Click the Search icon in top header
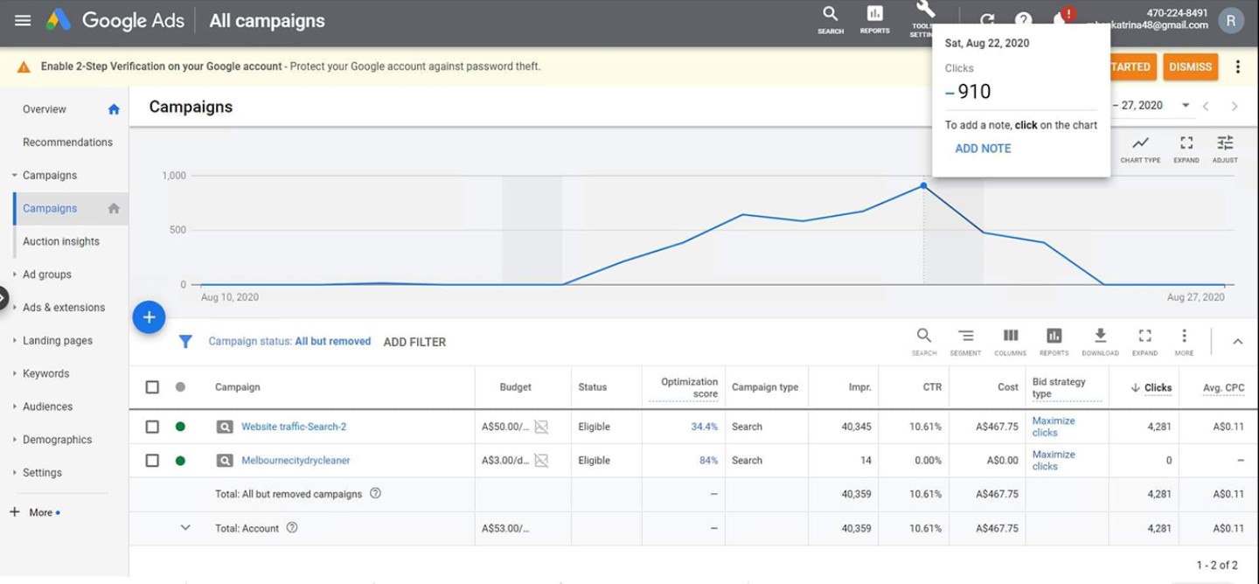The height and width of the screenshot is (584, 1259). click(831, 18)
